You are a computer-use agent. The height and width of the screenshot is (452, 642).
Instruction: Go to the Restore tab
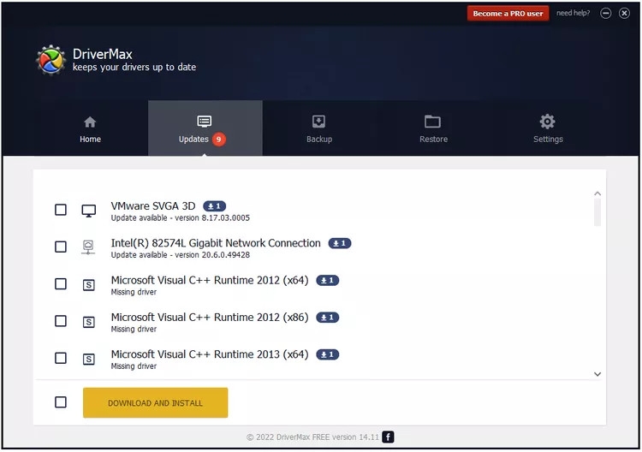(x=432, y=128)
